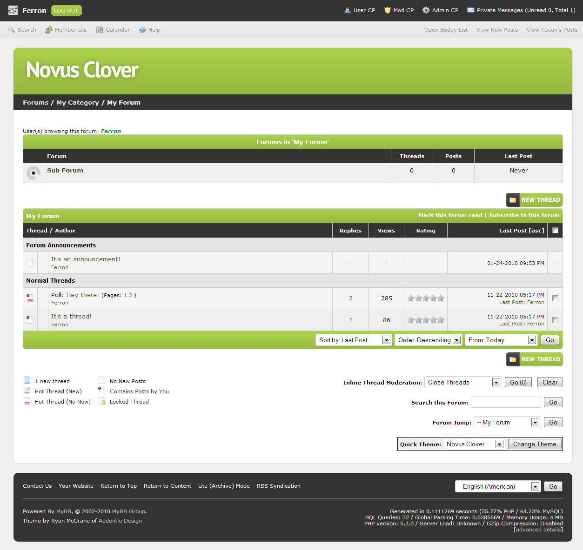The height and width of the screenshot is (550, 583).
Task: Open the 'Sort by: Last Post' dropdown
Action: coord(353,340)
